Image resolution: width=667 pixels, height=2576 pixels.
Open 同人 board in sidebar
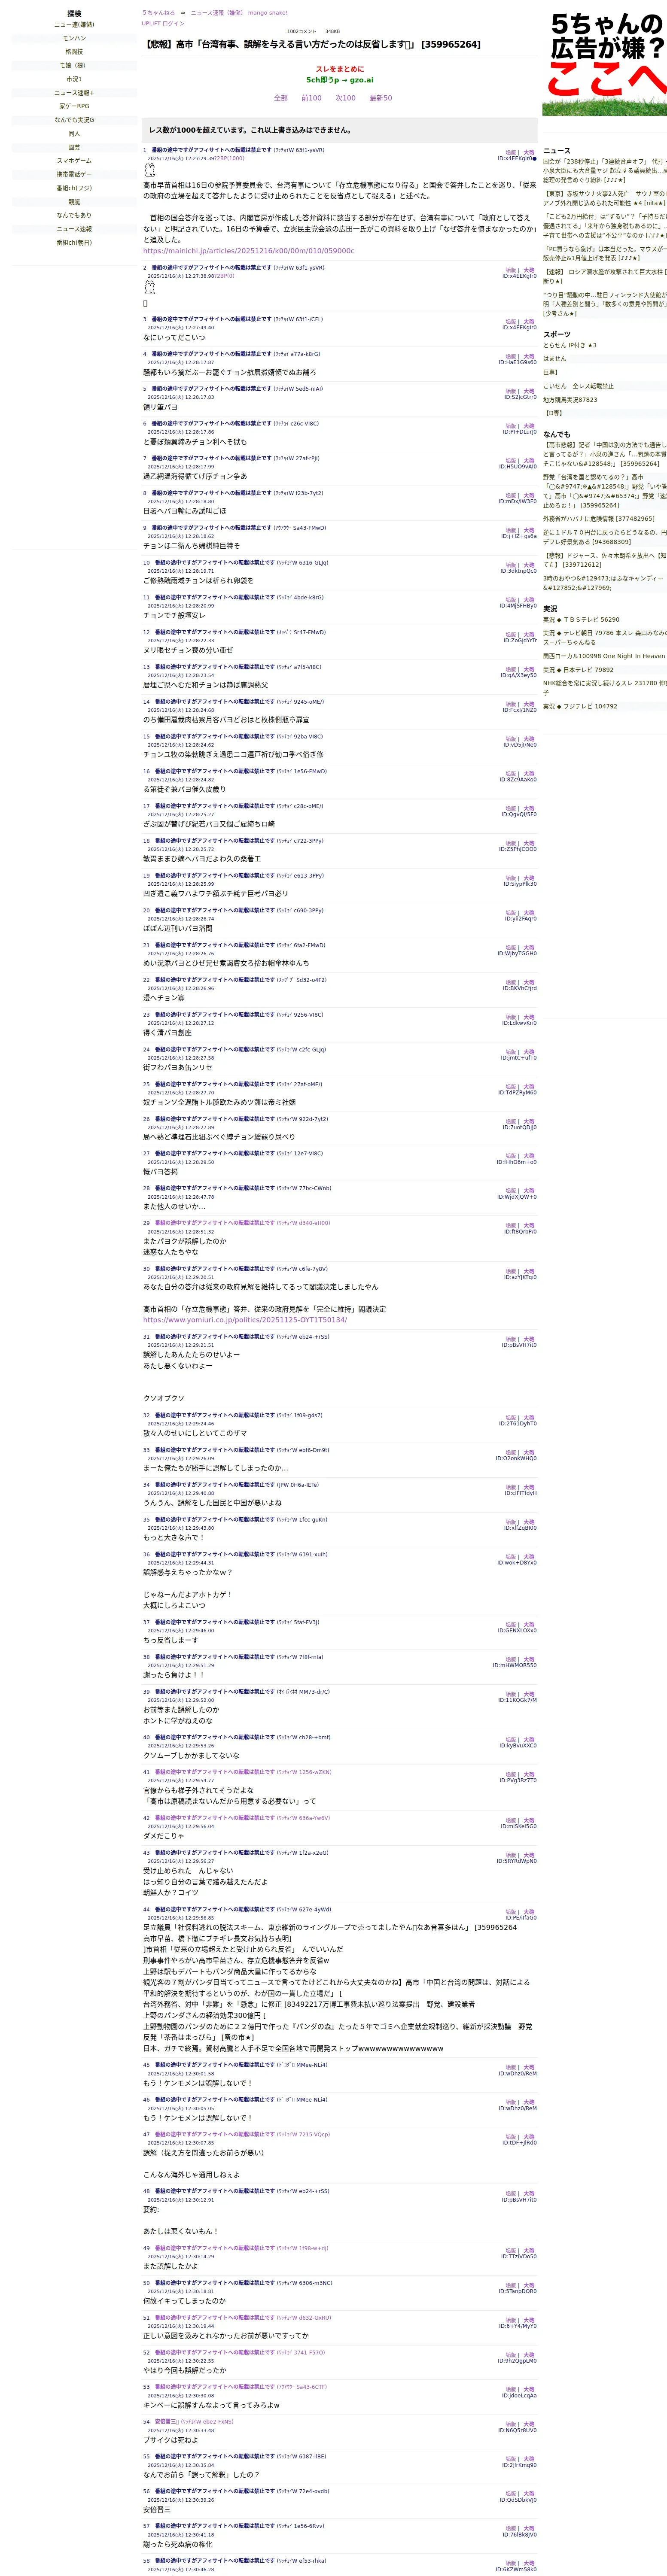point(74,133)
